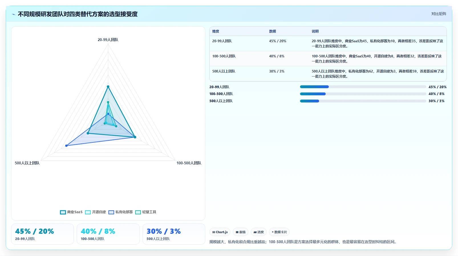Image resolution: width=458 pixels, height=256 pixels.
Task: Click the 表格 tag chip
Action: (241, 232)
